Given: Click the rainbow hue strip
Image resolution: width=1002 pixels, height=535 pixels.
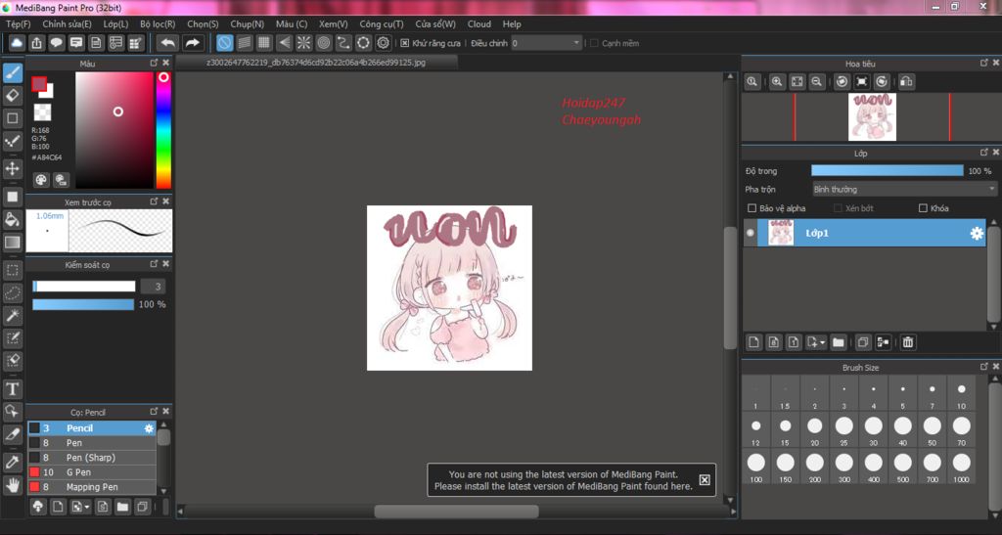Looking at the screenshot, I should 163,130.
